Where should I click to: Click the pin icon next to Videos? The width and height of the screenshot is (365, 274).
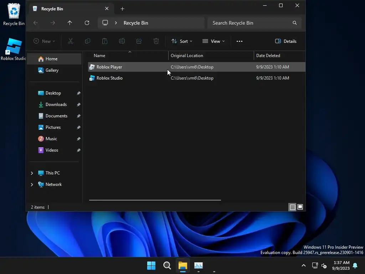click(x=79, y=150)
